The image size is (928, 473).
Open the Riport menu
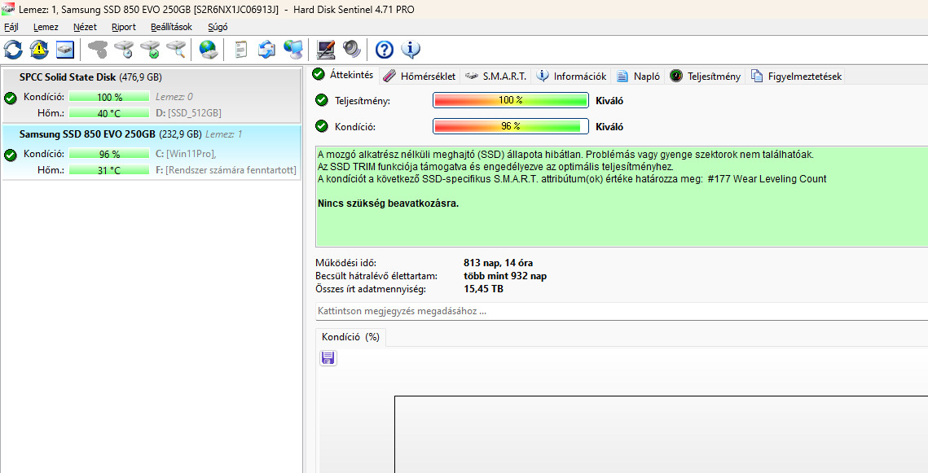(x=124, y=27)
